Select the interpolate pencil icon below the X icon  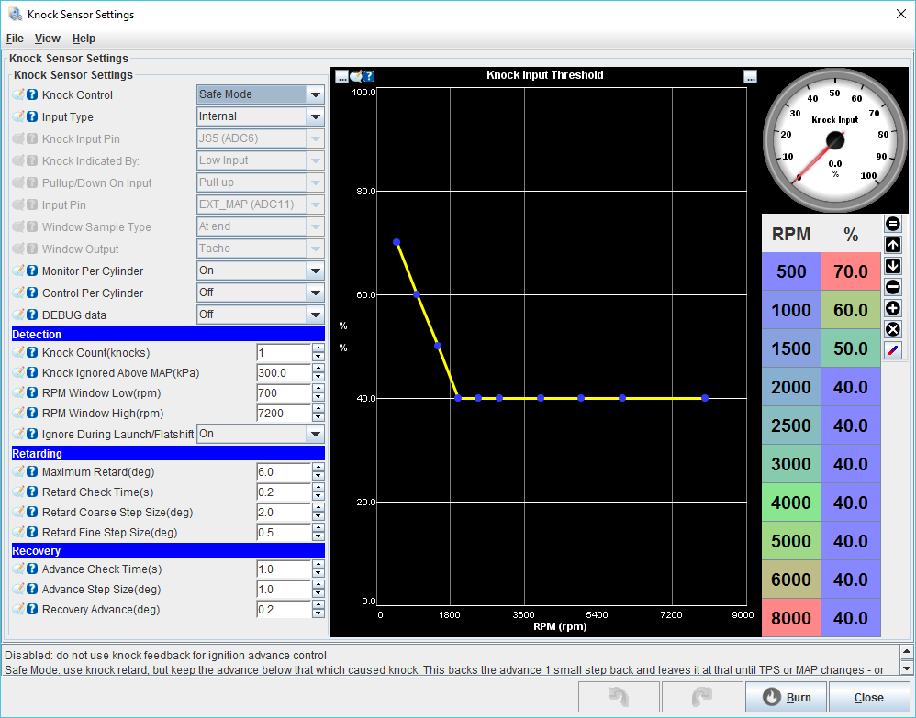893,350
